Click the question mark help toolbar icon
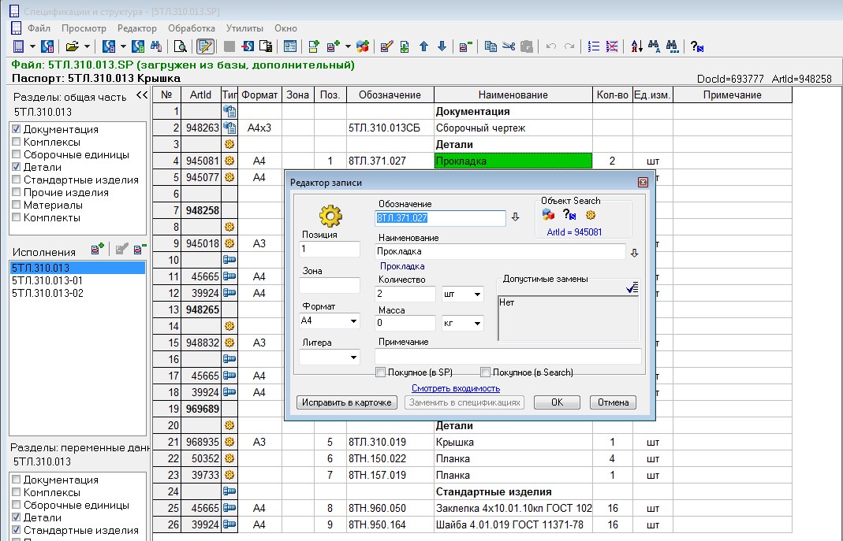Viewport: 843px width, 541px height. tap(696, 46)
